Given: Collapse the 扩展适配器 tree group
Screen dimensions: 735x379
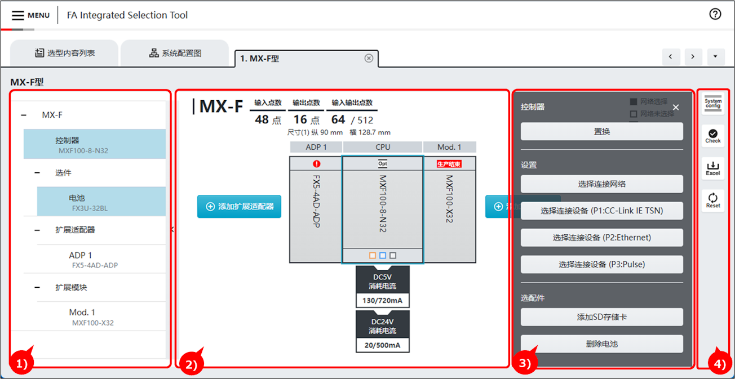Looking at the screenshot, I should [x=37, y=230].
